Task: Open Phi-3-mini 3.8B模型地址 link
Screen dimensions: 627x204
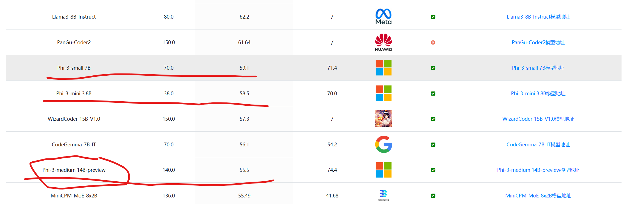Action: coord(538,93)
